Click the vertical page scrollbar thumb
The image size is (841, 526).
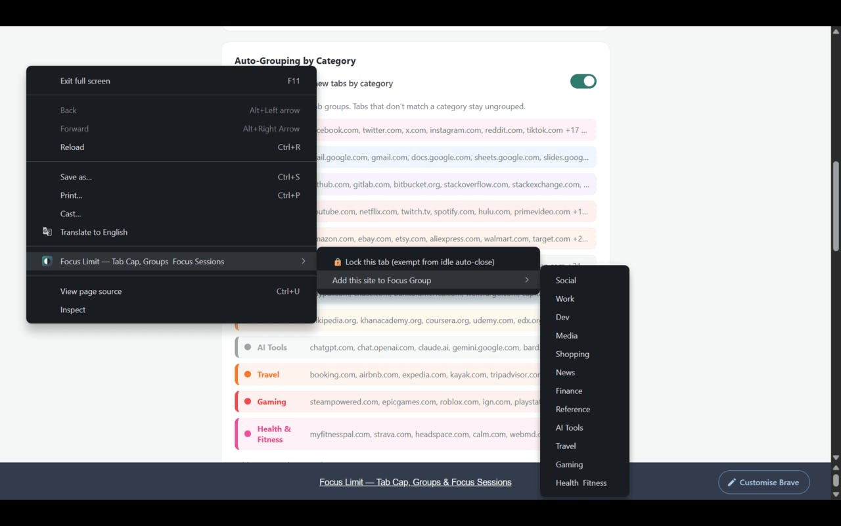point(836,206)
